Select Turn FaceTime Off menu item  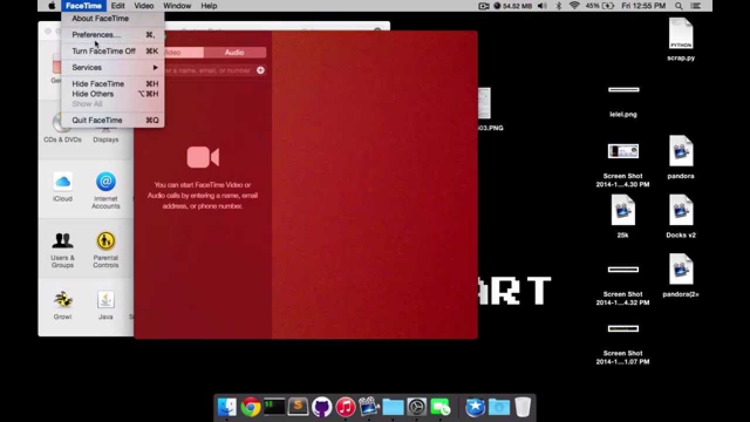[112, 51]
